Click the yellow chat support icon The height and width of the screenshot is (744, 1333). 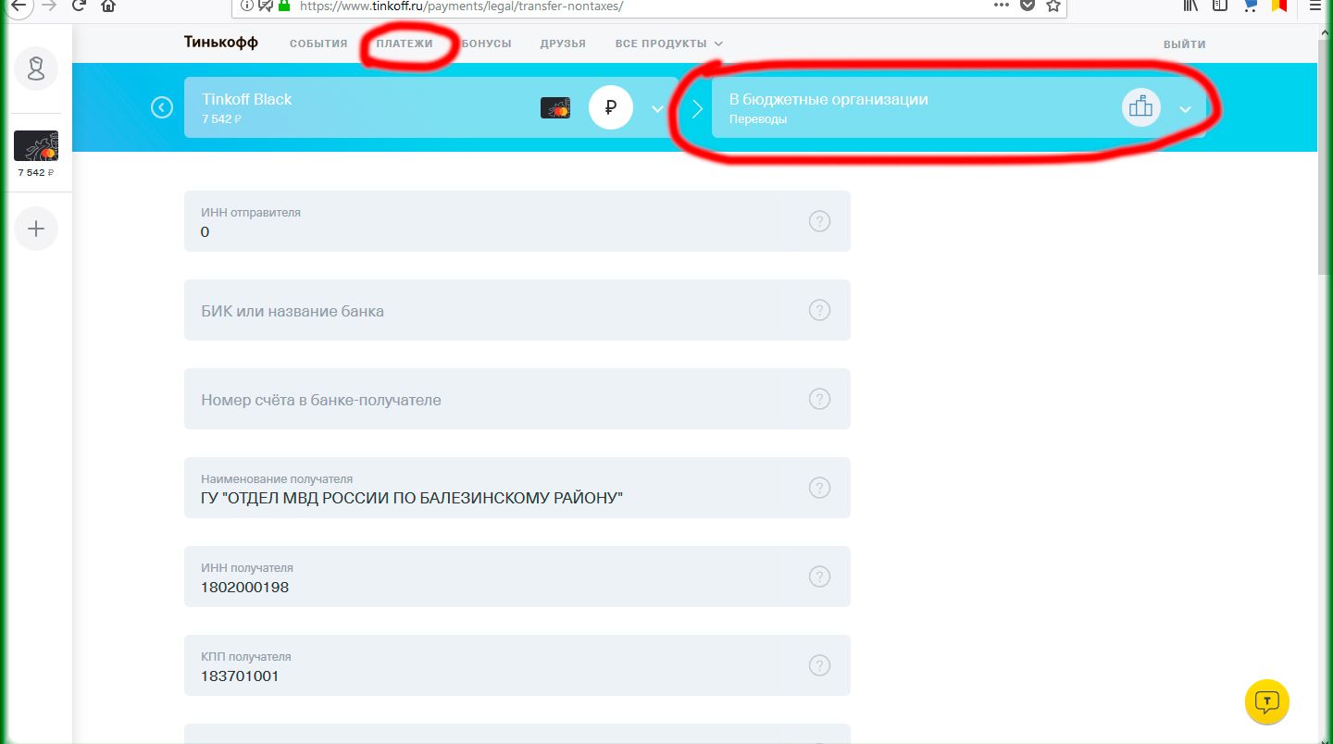[1267, 701]
